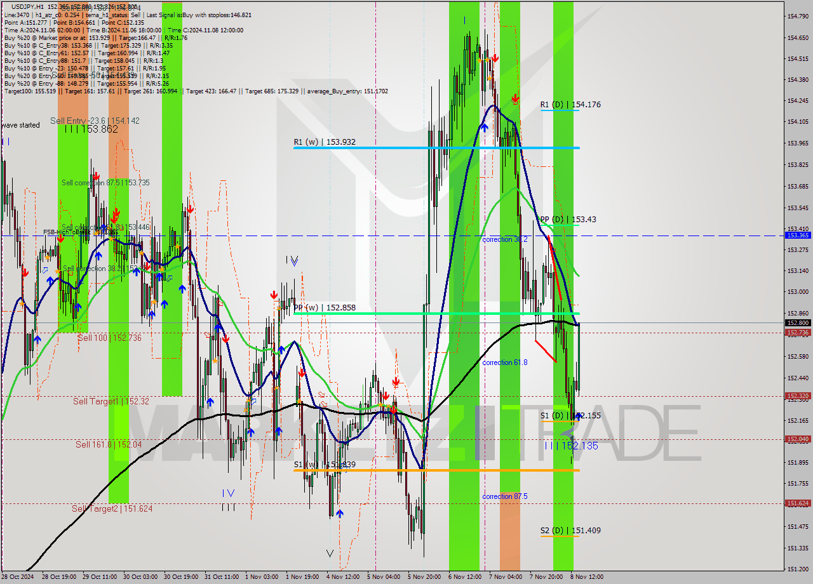
Task: Click the 'correction 61.8' label
Action: click(504, 362)
